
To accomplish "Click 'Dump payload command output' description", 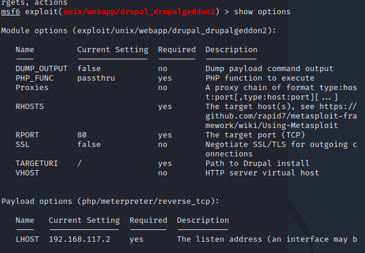I will click(269, 69).
